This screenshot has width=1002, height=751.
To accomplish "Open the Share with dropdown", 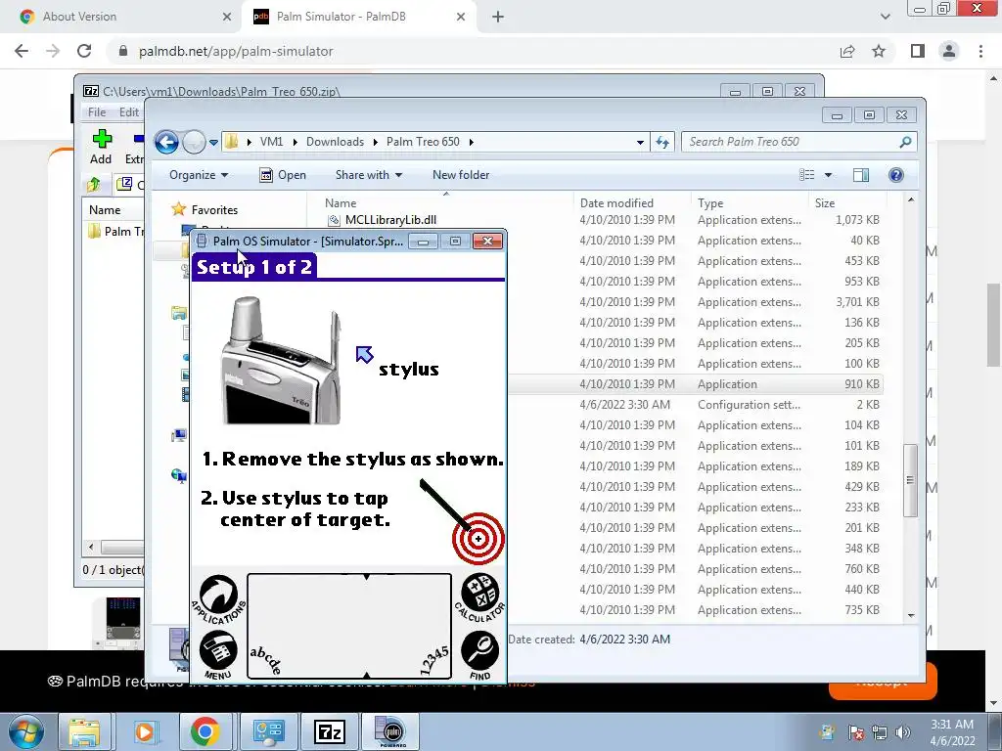I will [x=369, y=175].
